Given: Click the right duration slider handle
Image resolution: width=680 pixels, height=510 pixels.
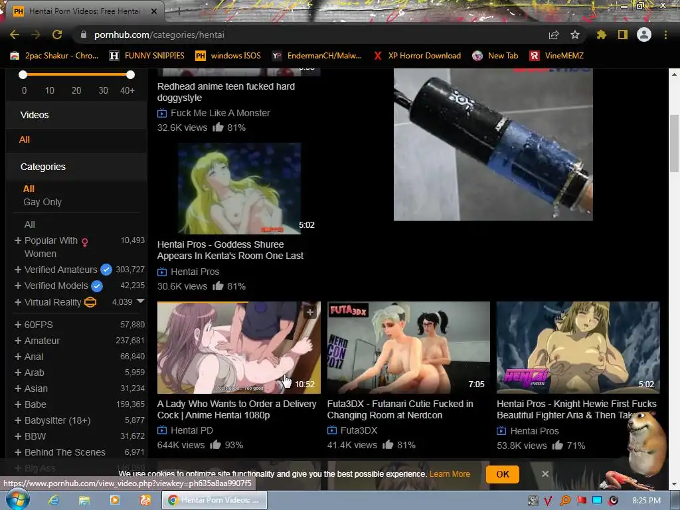Looking at the screenshot, I should coord(130,74).
